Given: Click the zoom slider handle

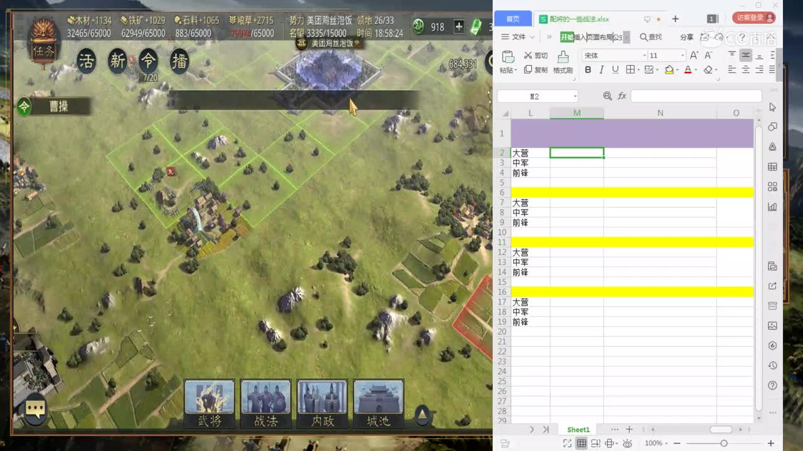Looking at the screenshot, I should pyautogui.click(x=723, y=443).
